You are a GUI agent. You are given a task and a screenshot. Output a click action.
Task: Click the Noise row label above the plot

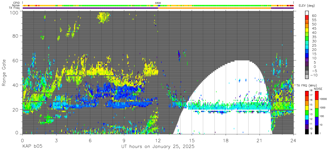pyautogui.click(x=16, y=5)
